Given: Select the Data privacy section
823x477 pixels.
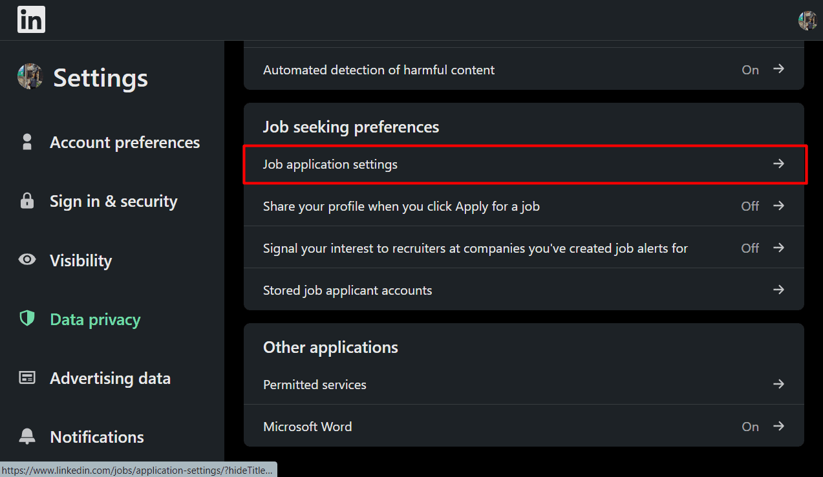Looking at the screenshot, I should pyautogui.click(x=95, y=319).
